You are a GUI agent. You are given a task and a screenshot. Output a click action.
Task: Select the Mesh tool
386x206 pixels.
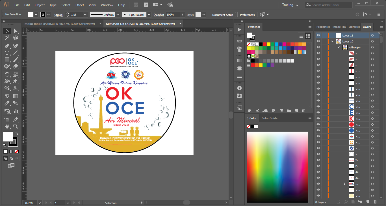coord(7,96)
